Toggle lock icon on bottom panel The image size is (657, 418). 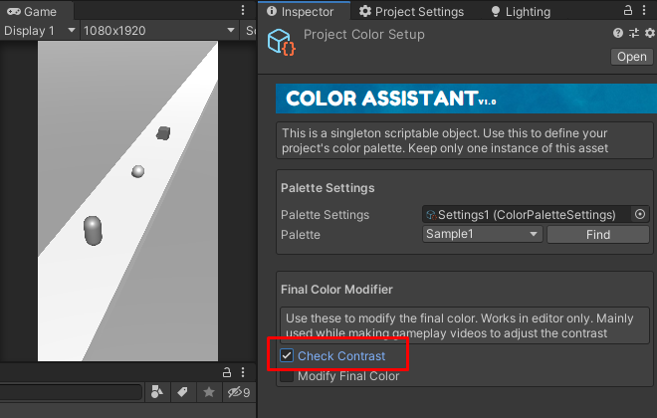coord(227,372)
